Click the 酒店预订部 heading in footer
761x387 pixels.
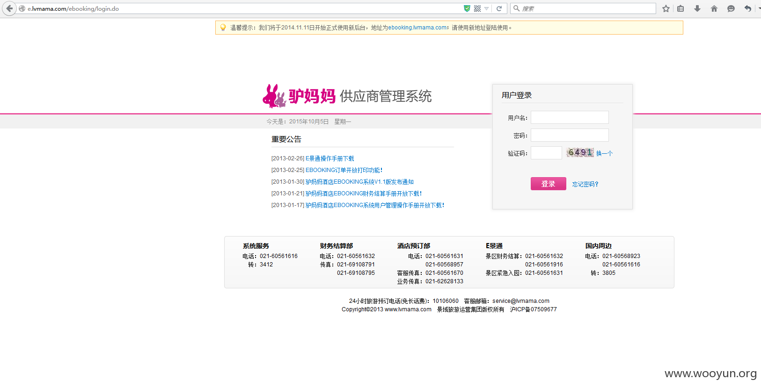(x=413, y=246)
